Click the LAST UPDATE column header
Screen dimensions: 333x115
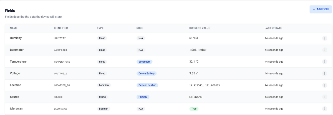[x=273, y=28]
